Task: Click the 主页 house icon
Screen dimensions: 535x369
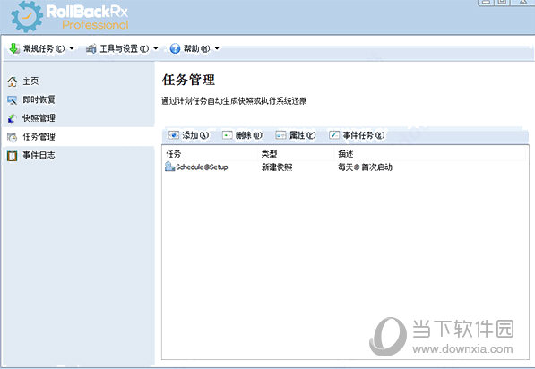Action: click(12, 82)
